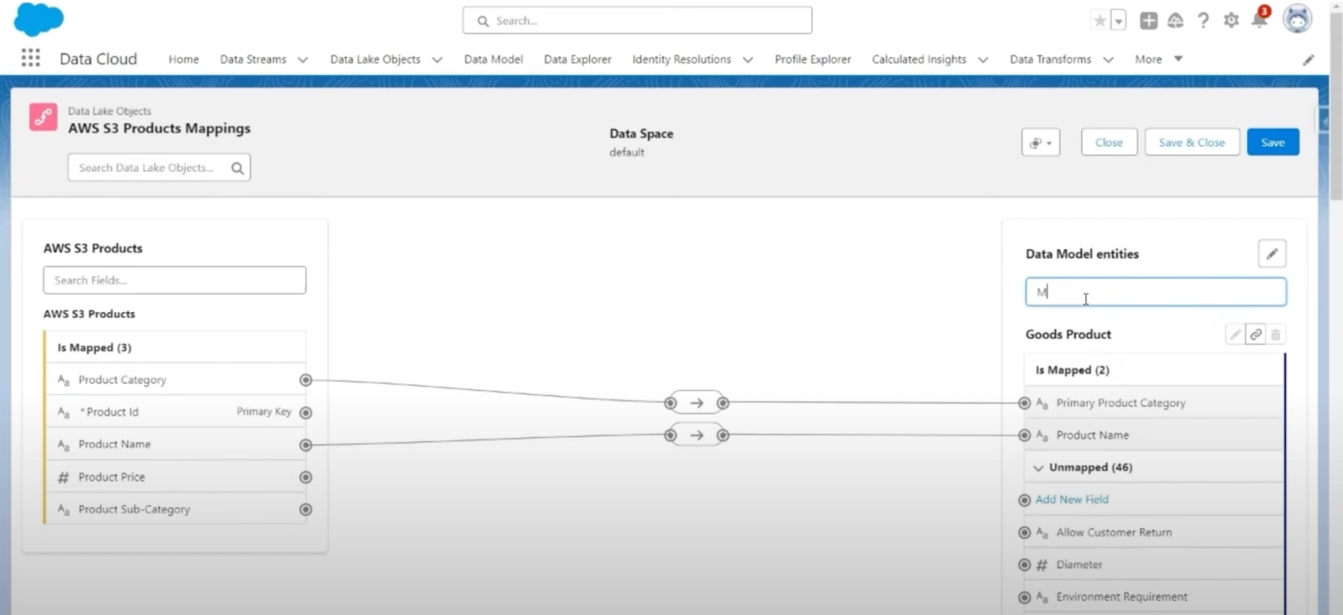Open the App Launcher grid icon
Image resolution: width=1343 pixels, height=615 pixels.
31,58
